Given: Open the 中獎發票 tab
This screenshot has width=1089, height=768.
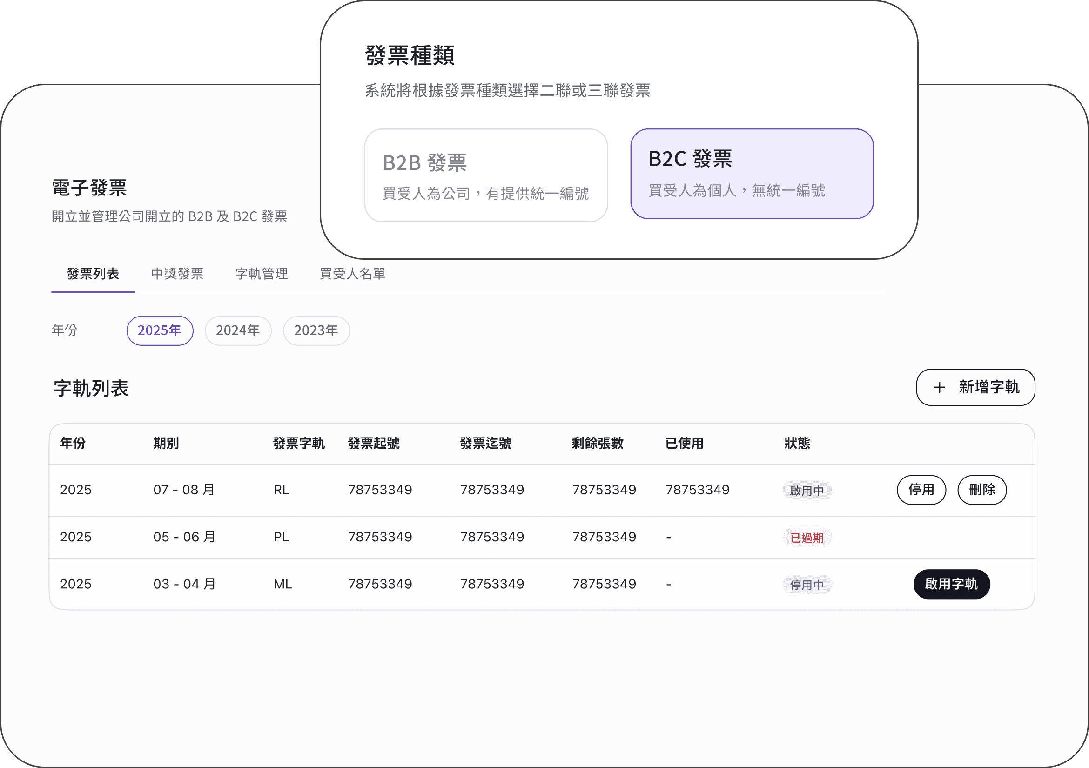Looking at the screenshot, I should (x=177, y=274).
